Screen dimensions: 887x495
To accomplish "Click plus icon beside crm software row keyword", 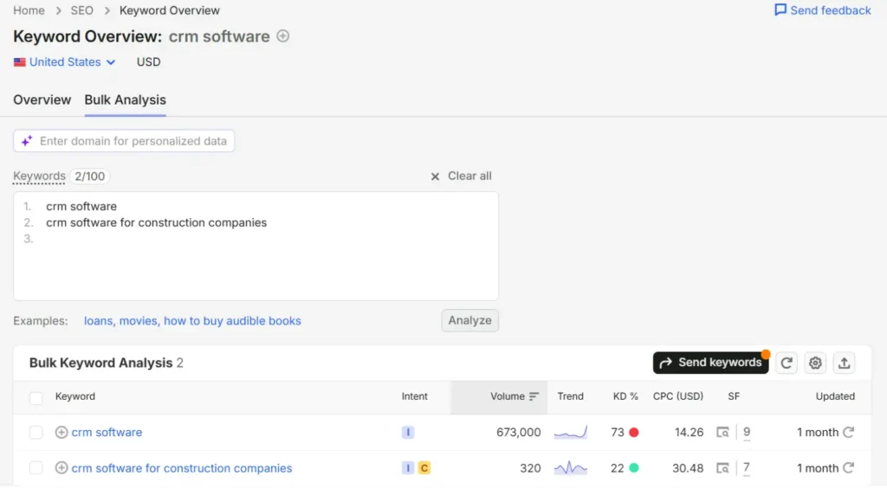I will [x=62, y=433].
